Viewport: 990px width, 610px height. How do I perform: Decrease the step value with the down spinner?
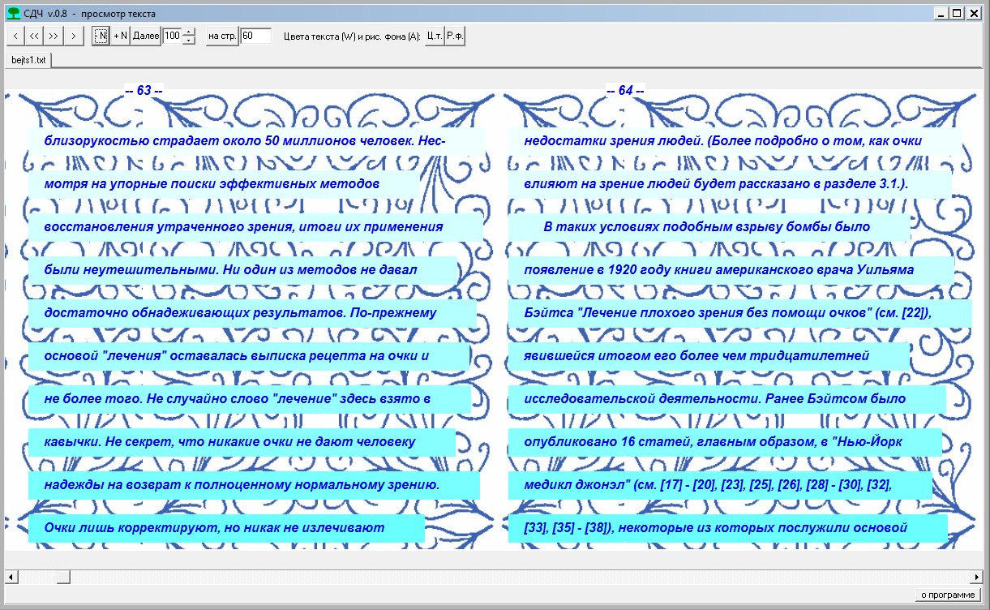click(189, 40)
